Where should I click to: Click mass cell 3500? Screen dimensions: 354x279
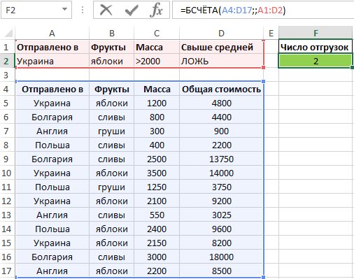[x=157, y=173]
